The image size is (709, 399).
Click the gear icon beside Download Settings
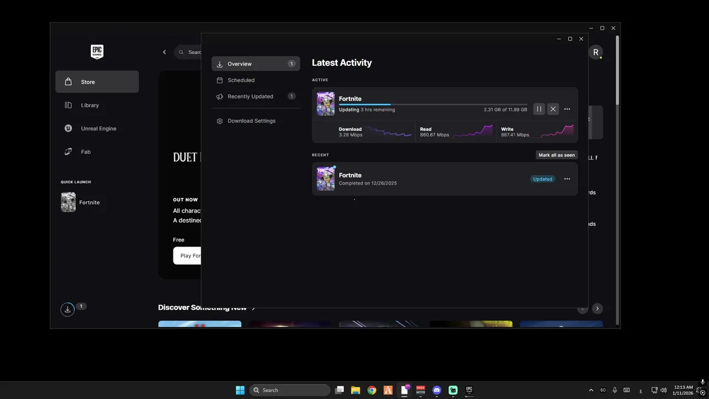220,121
